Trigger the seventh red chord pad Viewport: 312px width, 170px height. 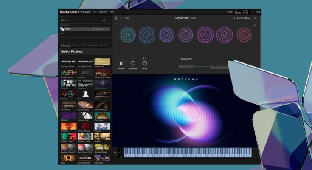[x=244, y=35]
